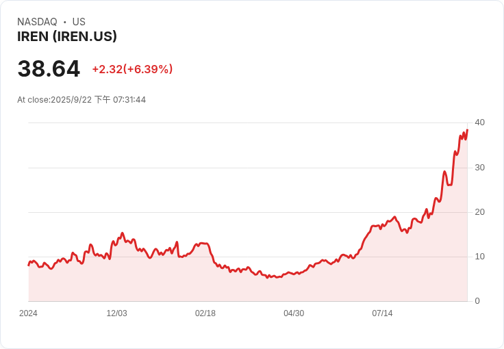Click the 10 y-axis price label
Screen dimensions: 504x349
pyautogui.click(x=480, y=257)
